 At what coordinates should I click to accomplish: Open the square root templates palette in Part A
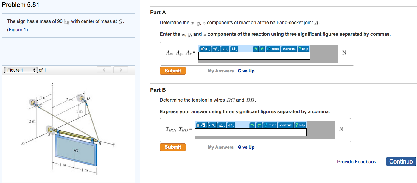click(205, 49)
